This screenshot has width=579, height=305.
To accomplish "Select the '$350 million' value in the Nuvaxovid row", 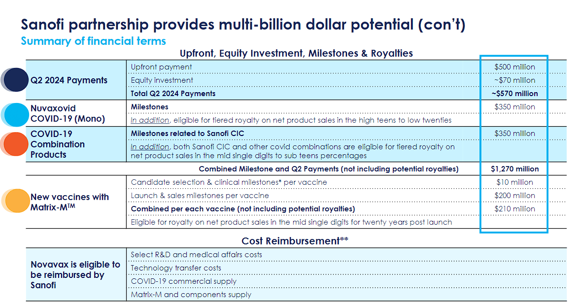I will tap(515, 107).
